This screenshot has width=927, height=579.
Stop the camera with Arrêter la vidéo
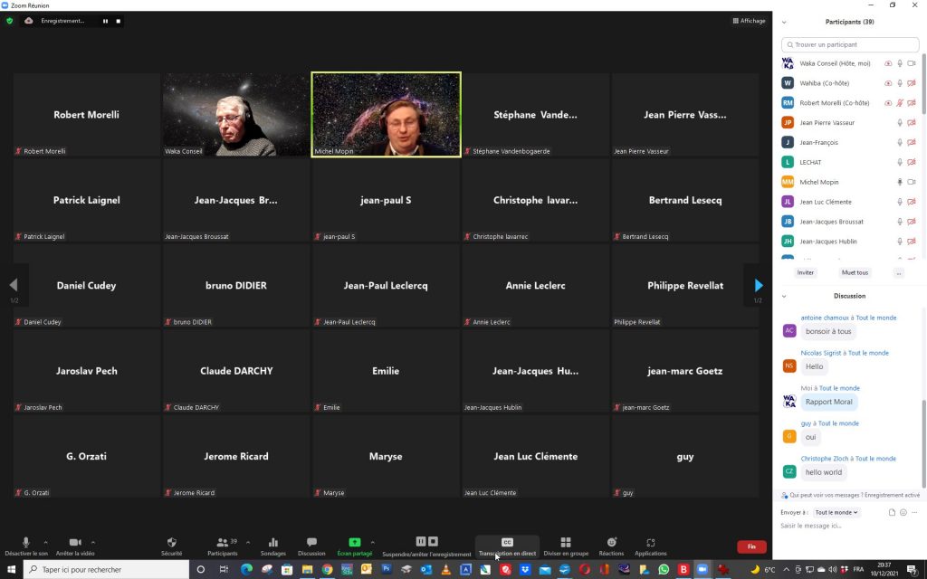75,546
